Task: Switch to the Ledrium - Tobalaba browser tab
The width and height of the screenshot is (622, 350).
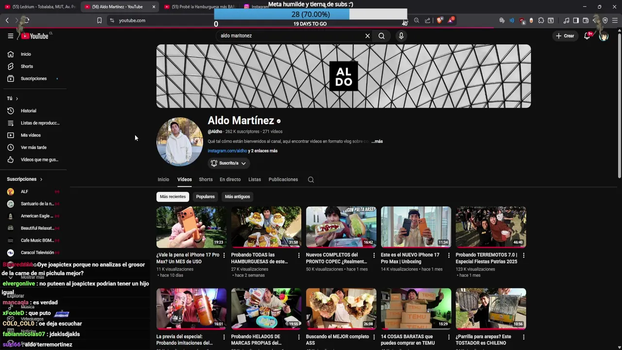Action: [40, 7]
